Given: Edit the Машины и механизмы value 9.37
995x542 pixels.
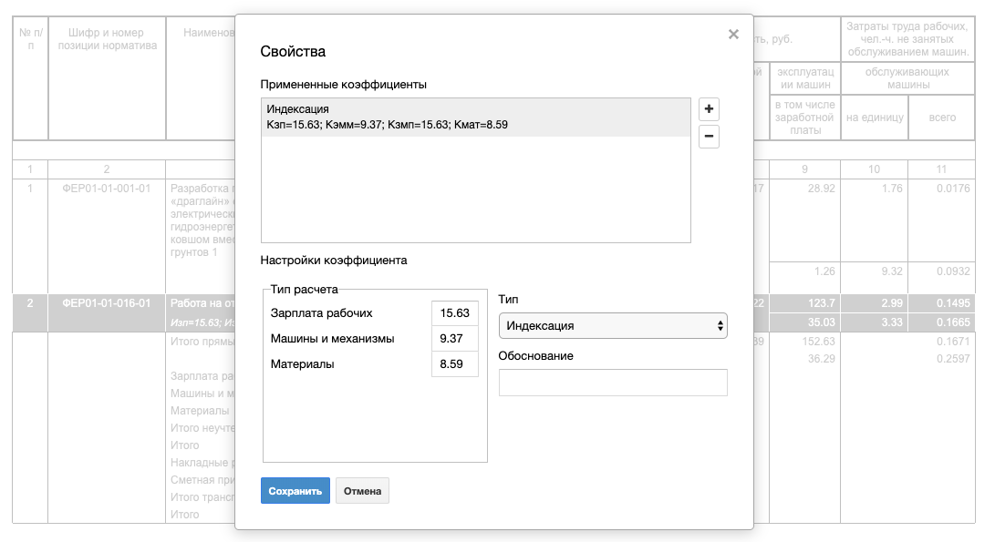Looking at the screenshot, I should (x=454, y=339).
